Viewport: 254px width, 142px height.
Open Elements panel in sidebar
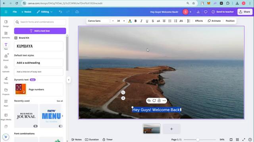pos(6,35)
